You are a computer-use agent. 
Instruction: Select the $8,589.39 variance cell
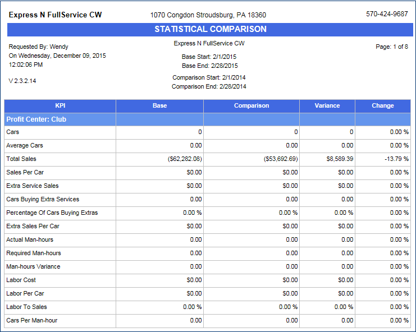coord(340,159)
